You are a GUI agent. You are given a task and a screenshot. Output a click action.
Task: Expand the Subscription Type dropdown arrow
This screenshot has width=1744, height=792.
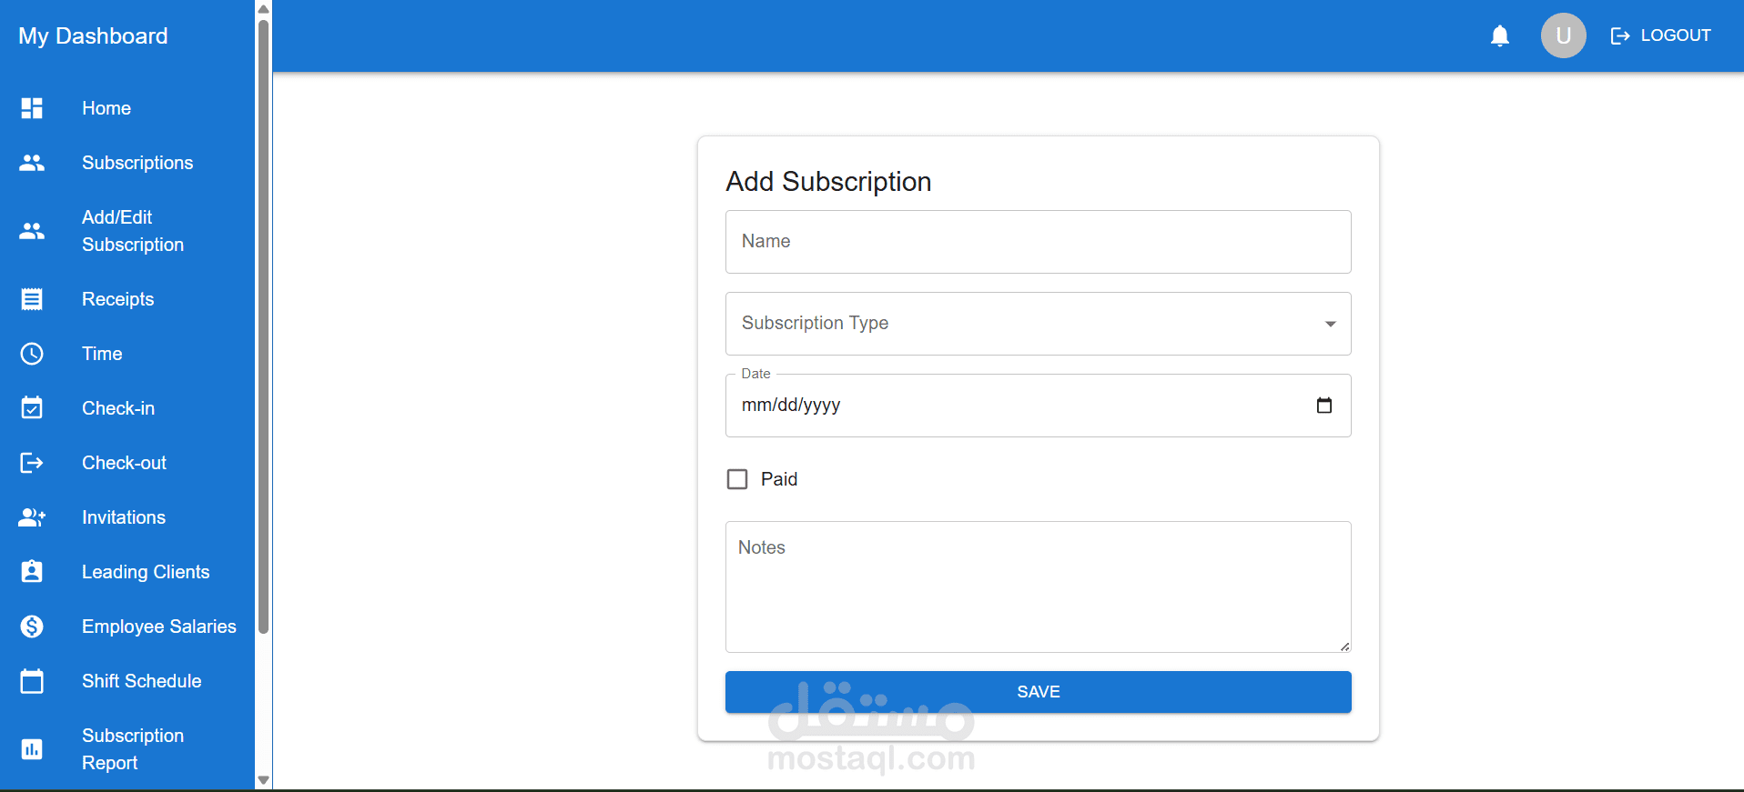coord(1331,324)
